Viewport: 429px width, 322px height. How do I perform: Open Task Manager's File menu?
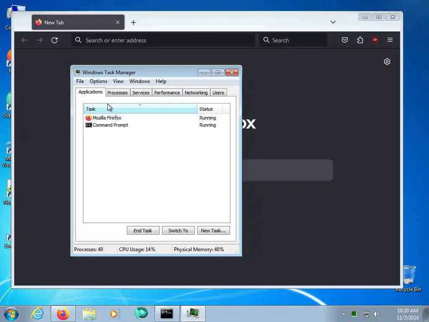tap(80, 81)
